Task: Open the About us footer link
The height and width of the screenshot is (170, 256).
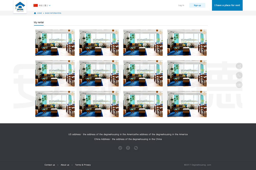Action: pyautogui.click(x=65, y=165)
